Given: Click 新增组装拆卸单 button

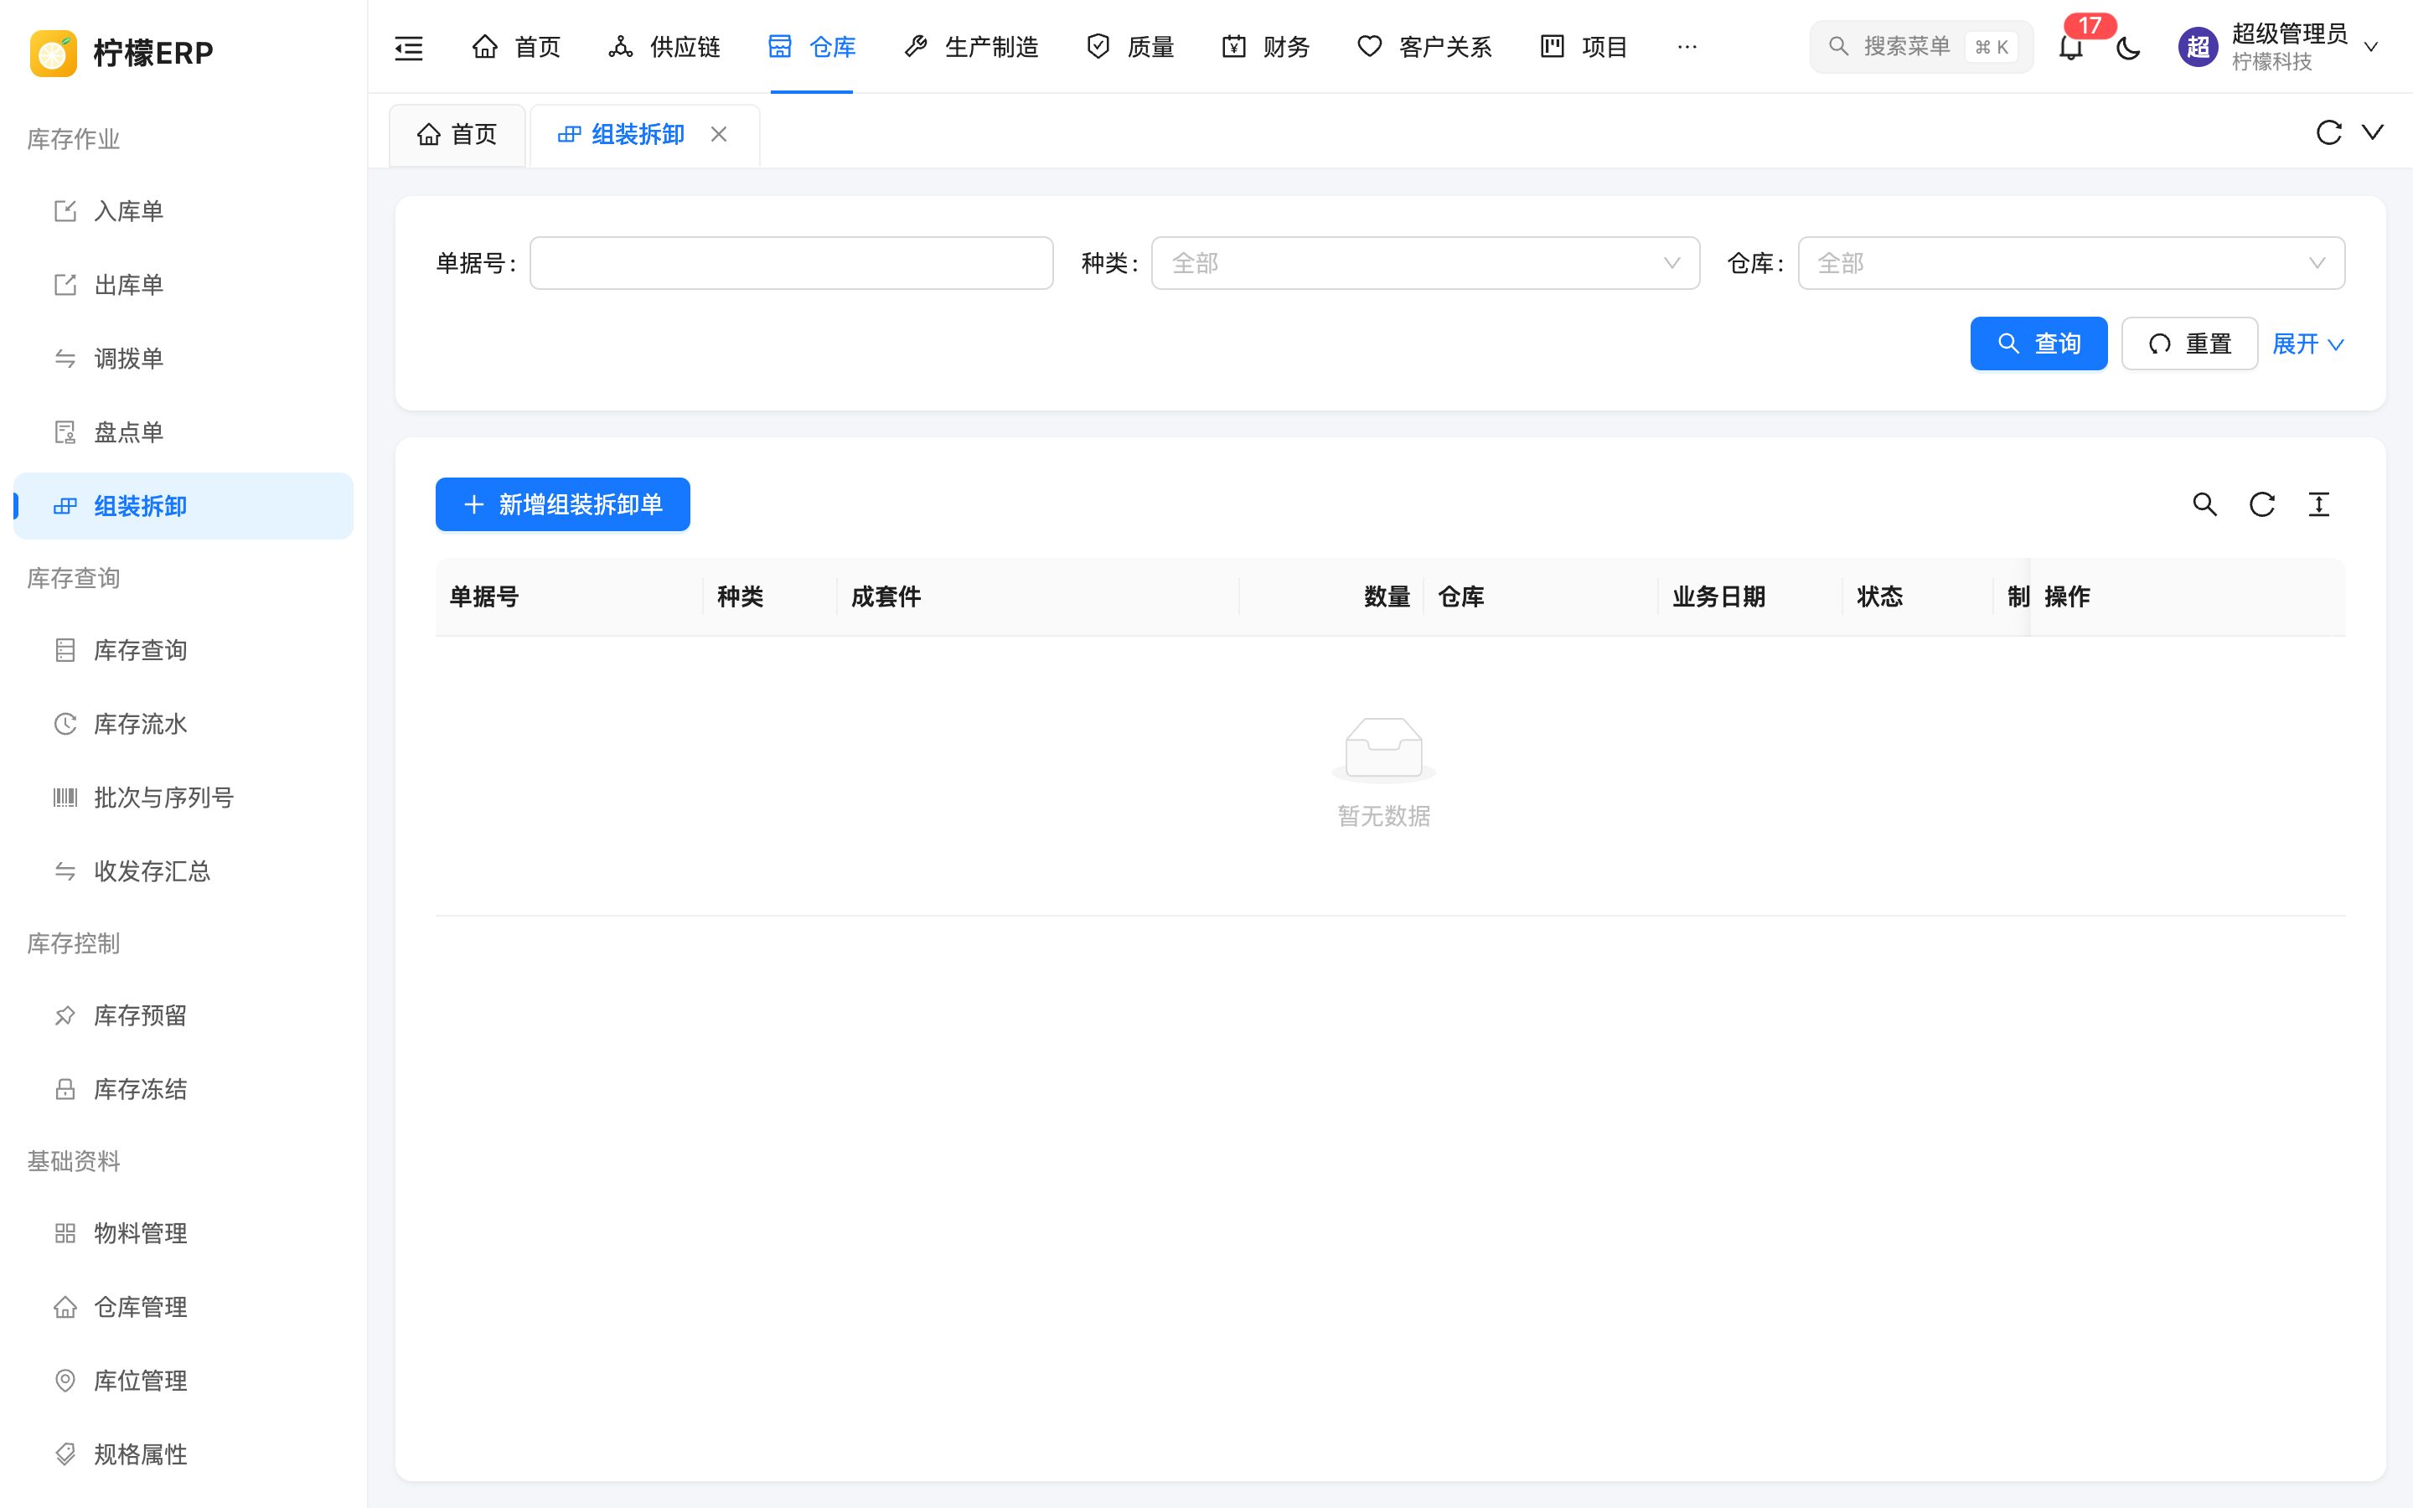Looking at the screenshot, I should (x=562, y=504).
